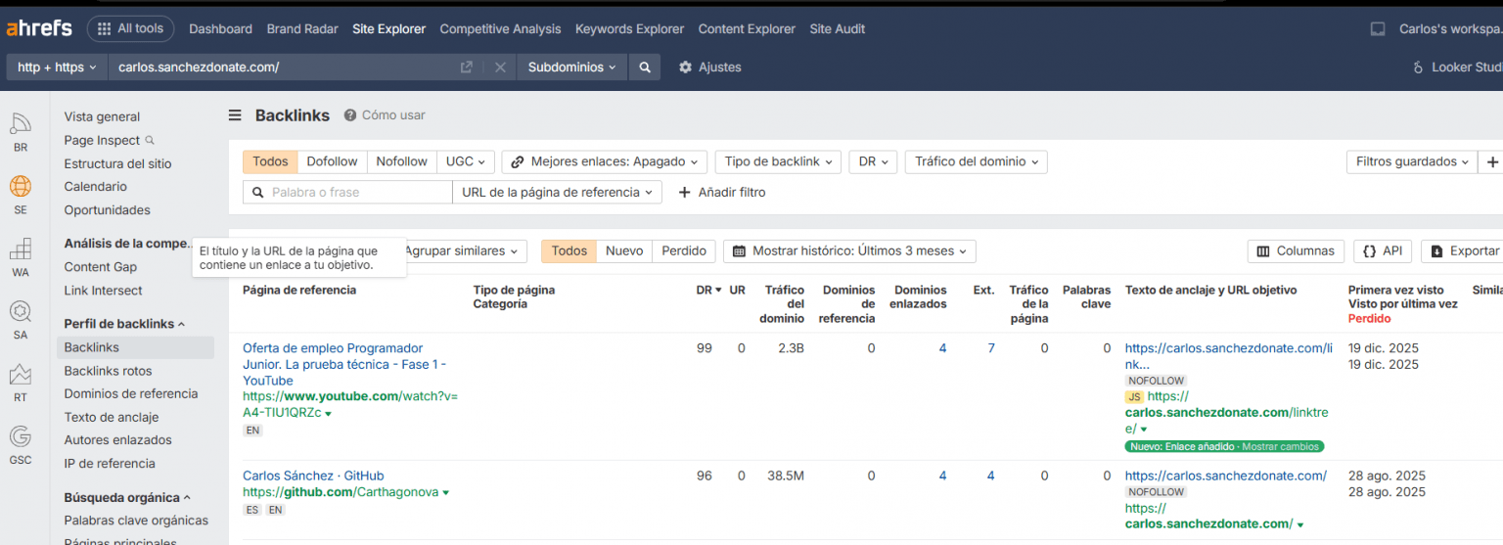Select the Nofollow filter option
The width and height of the screenshot is (1503, 545).
point(401,161)
